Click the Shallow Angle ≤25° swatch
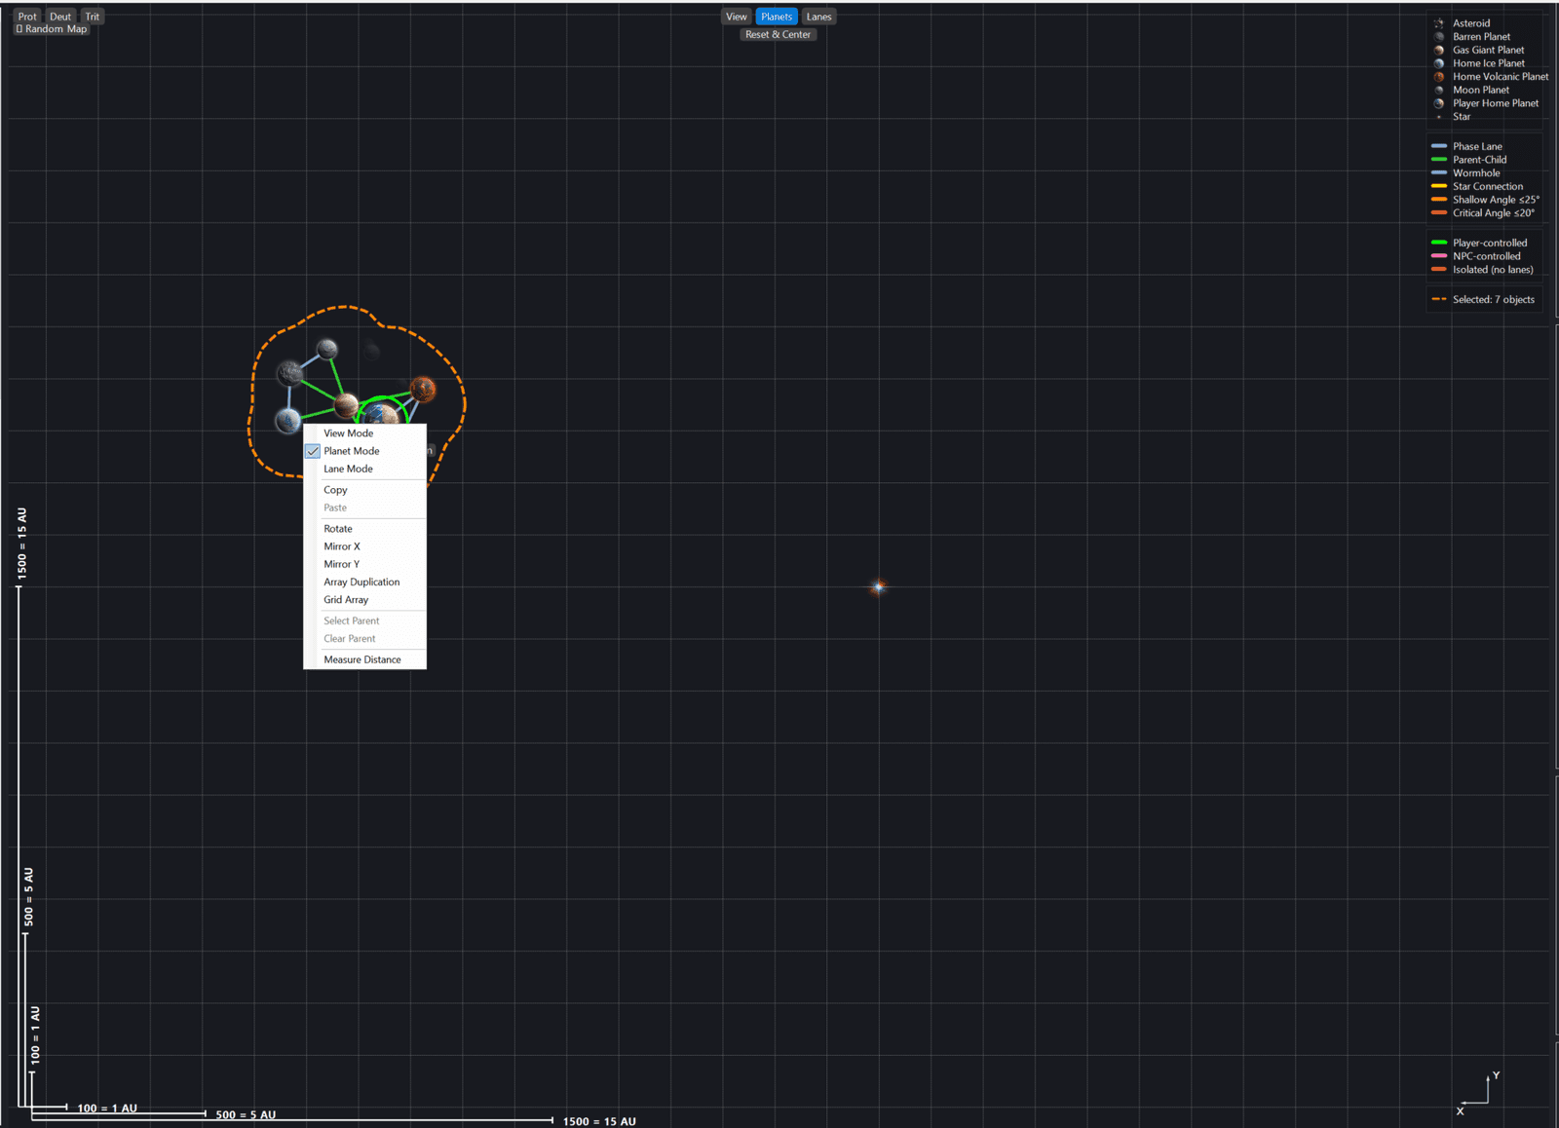The image size is (1559, 1128). pyautogui.click(x=1439, y=200)
